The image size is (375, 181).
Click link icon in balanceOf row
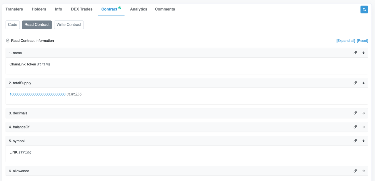tap(355, 127)
